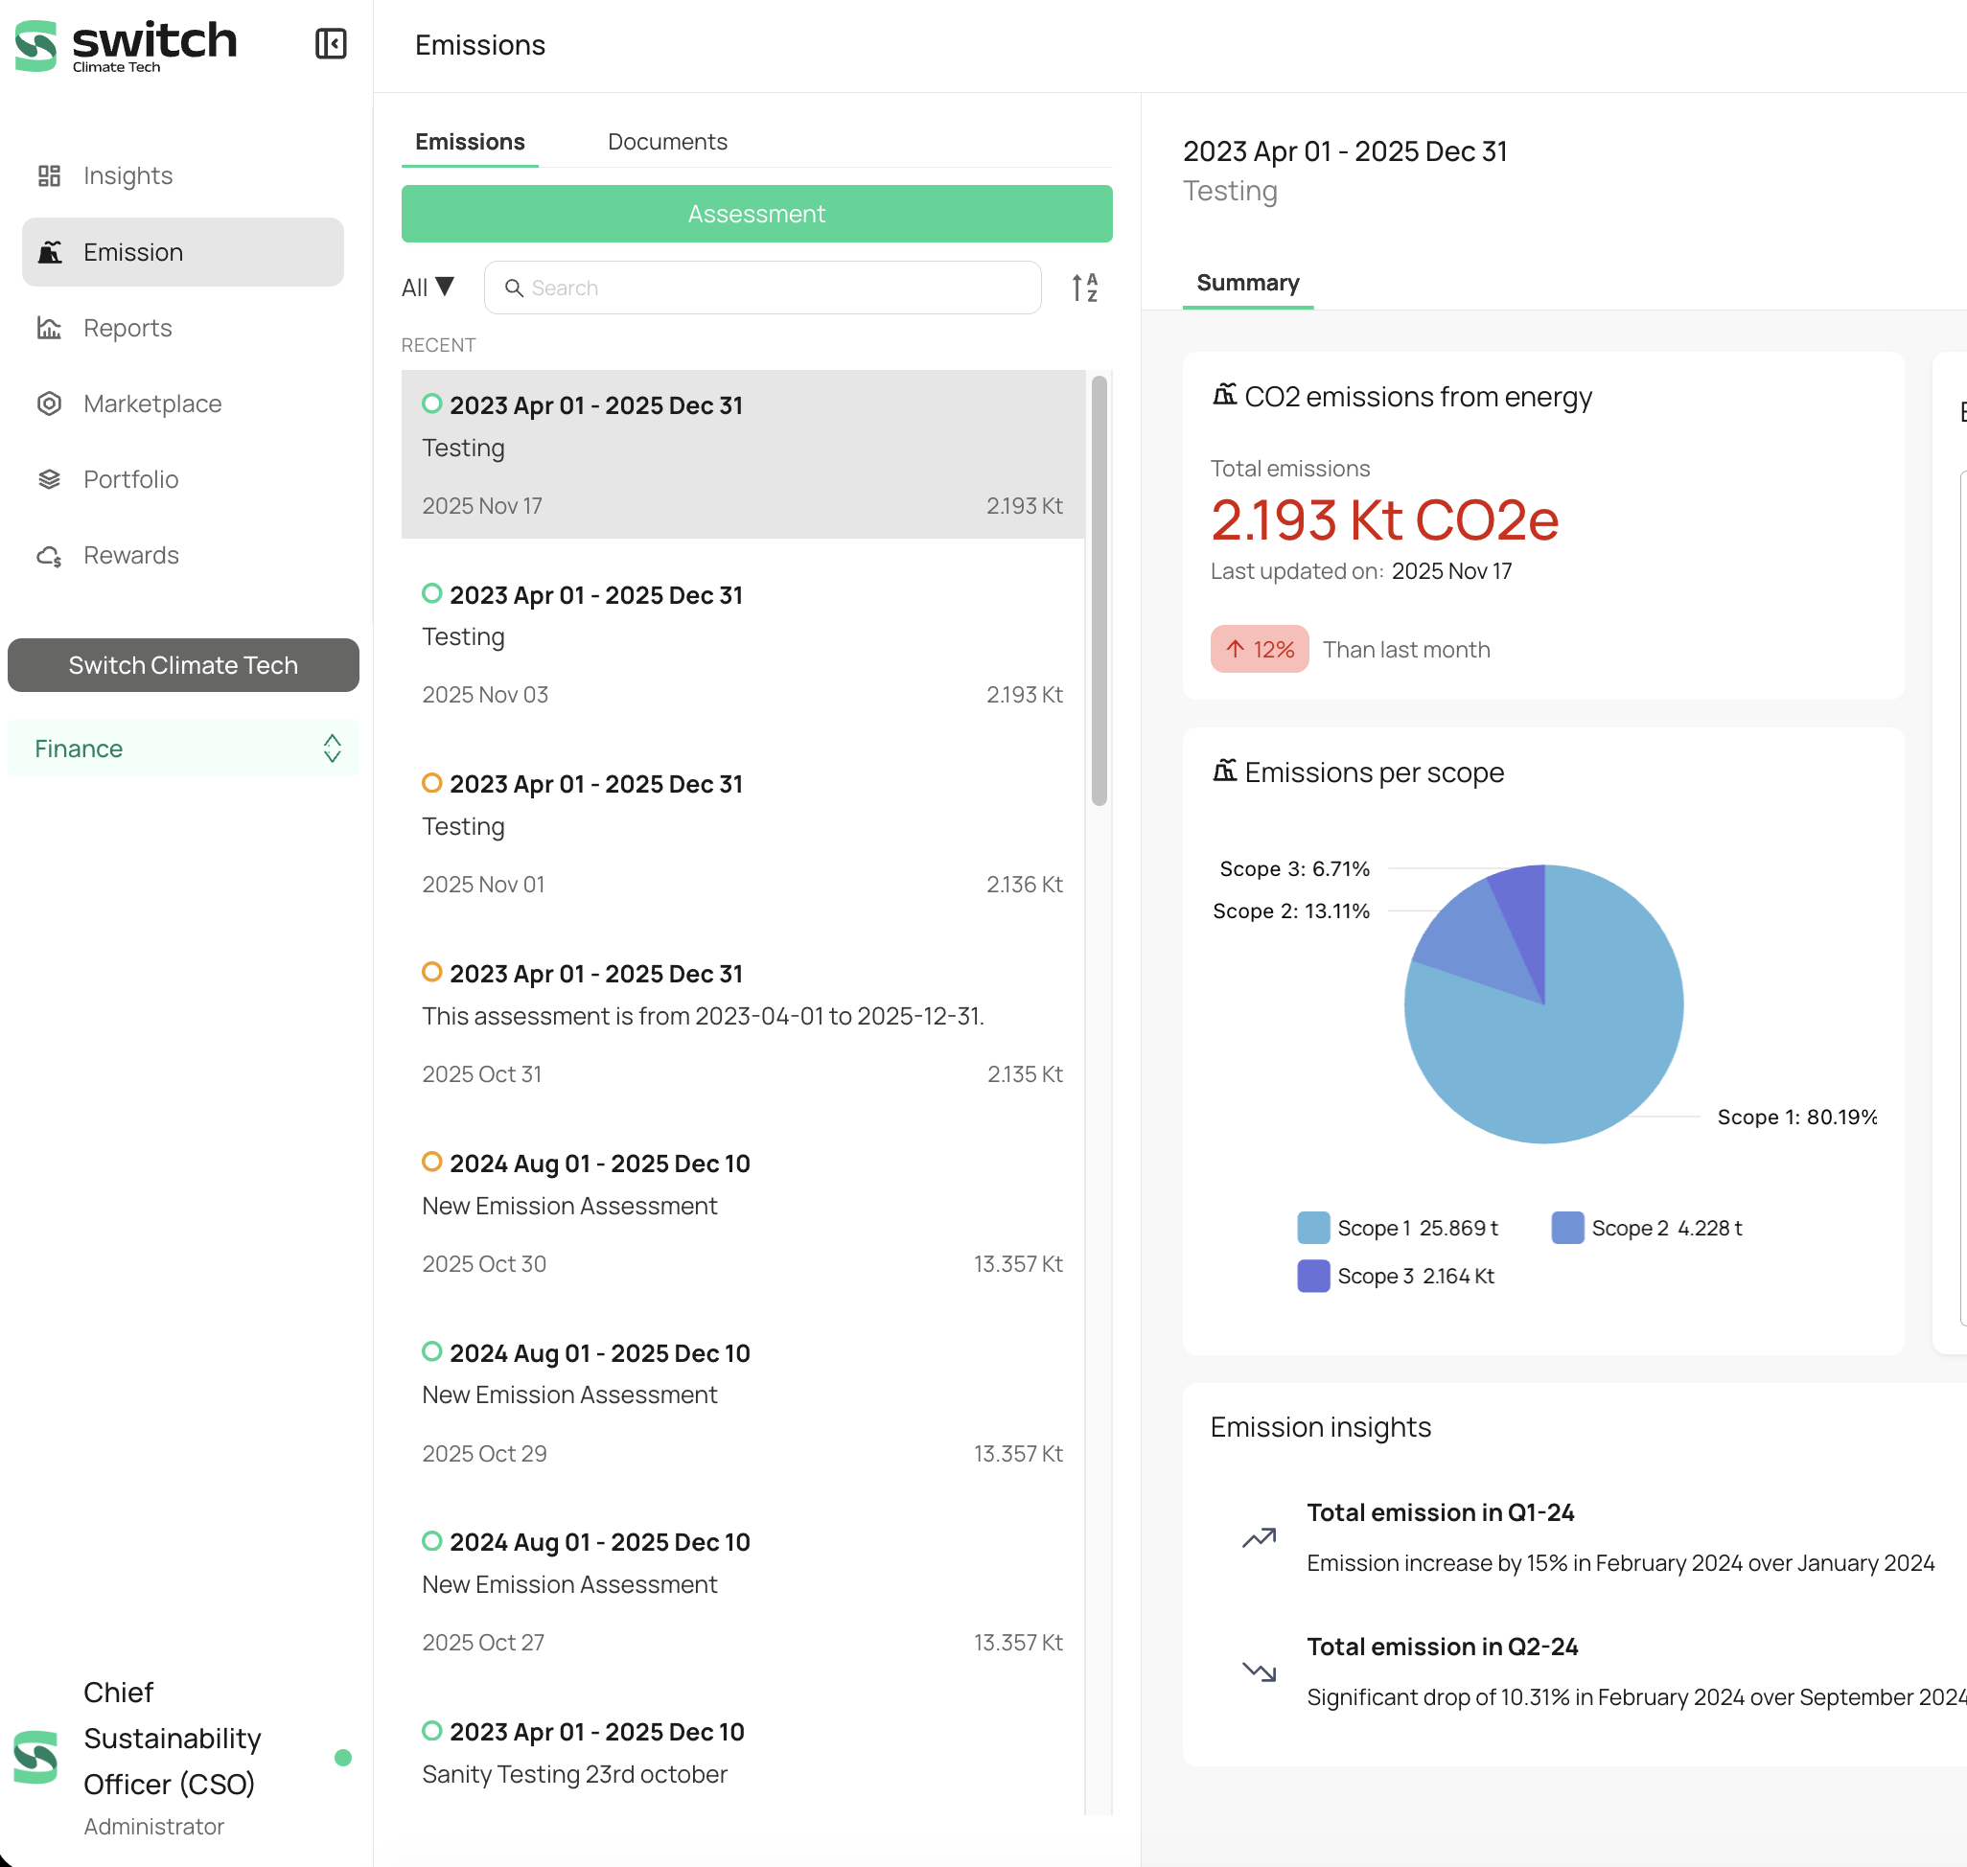Open the Insights dashboard icon
The image size is (1967, 1867).
[x=49, y=176]
